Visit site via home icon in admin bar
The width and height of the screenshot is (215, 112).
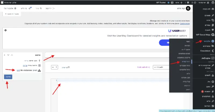208,2
